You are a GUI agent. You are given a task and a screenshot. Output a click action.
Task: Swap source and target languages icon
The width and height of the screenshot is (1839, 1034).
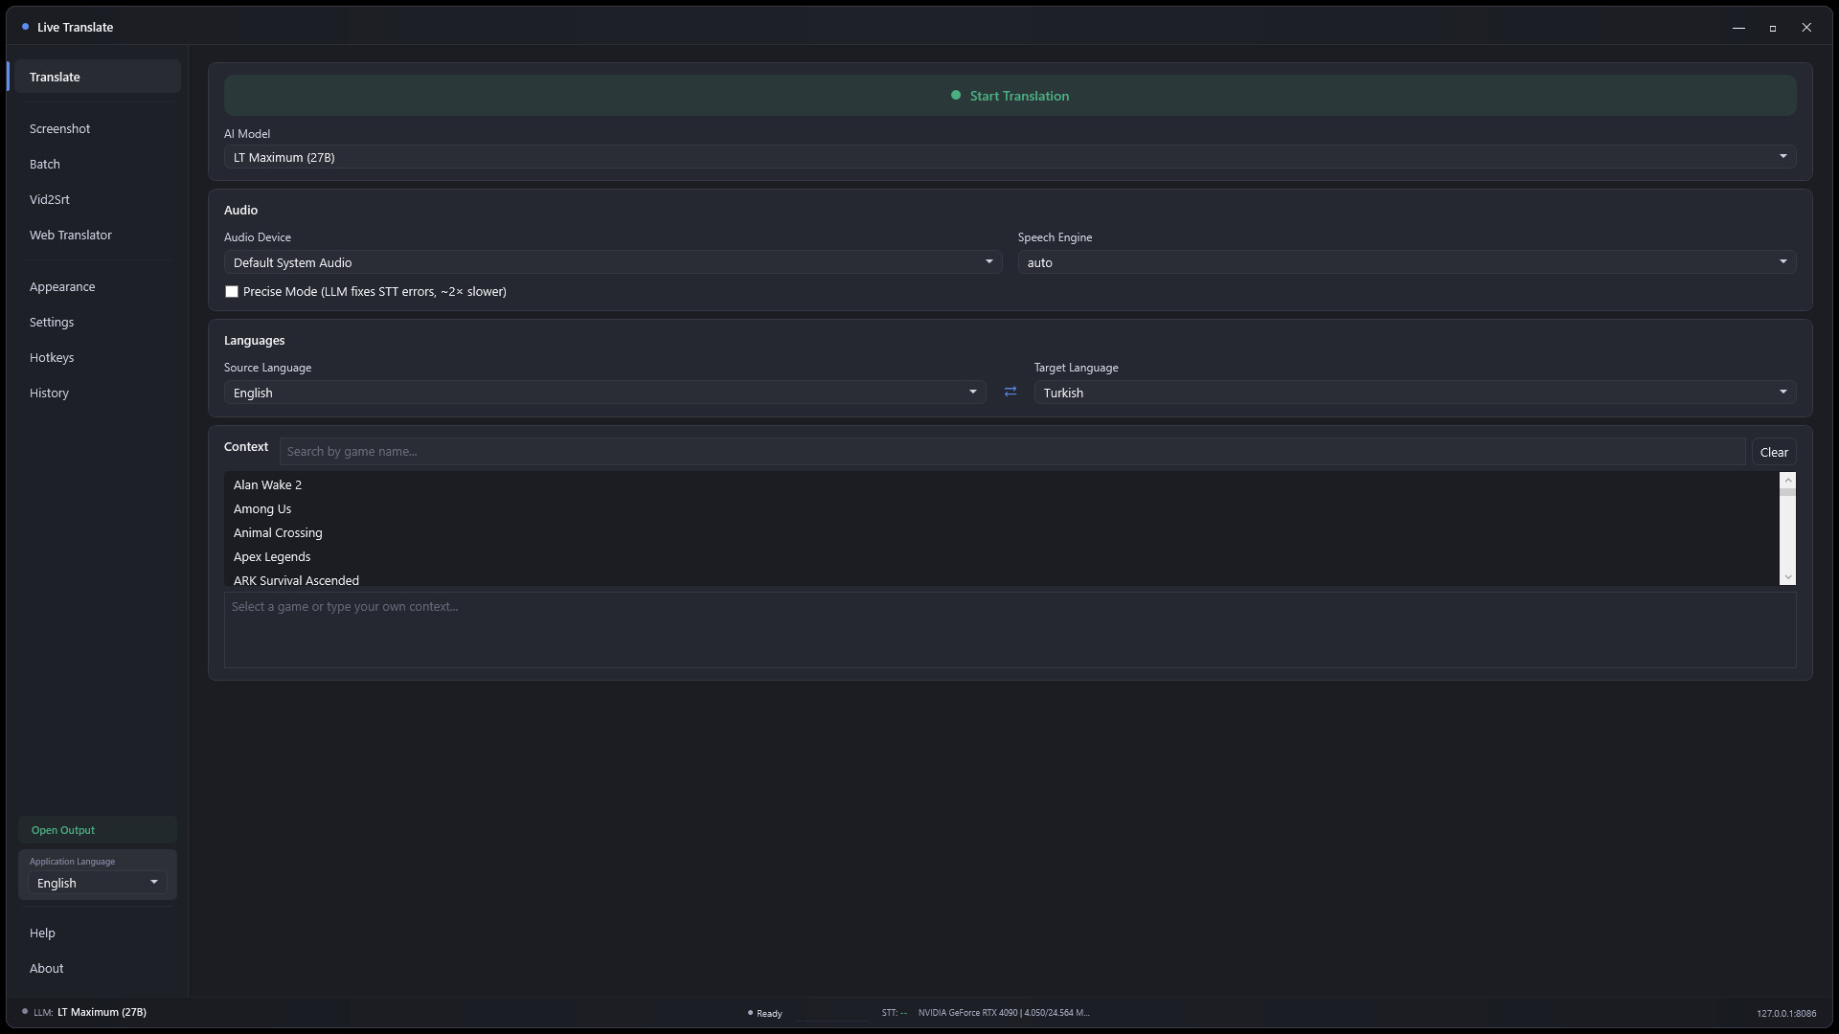[1010, 392]
